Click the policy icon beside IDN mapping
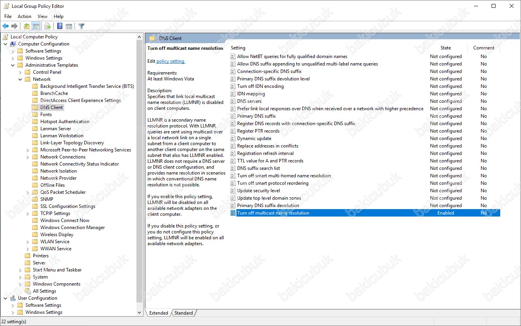The image size is (521, 326). [233, 94]
